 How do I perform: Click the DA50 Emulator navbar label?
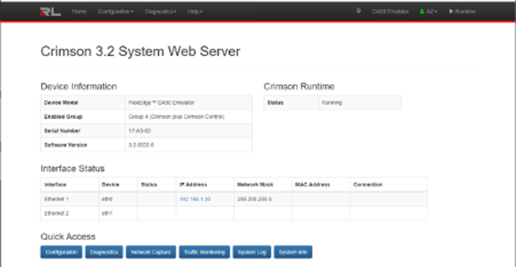tap(390, 12)
